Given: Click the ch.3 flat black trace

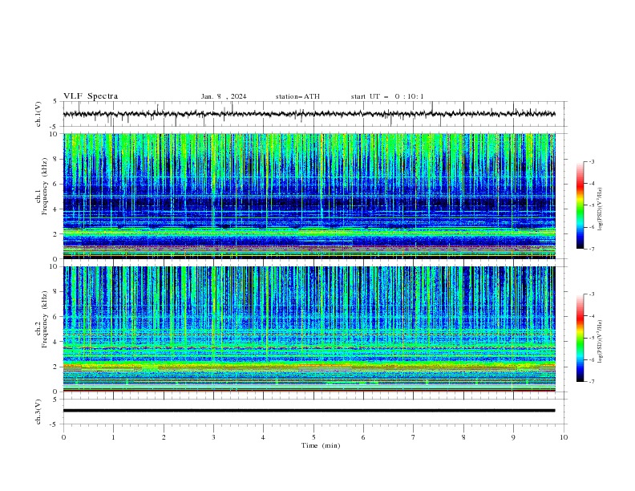Looking at the screenshot, I should tap(309, 411).
